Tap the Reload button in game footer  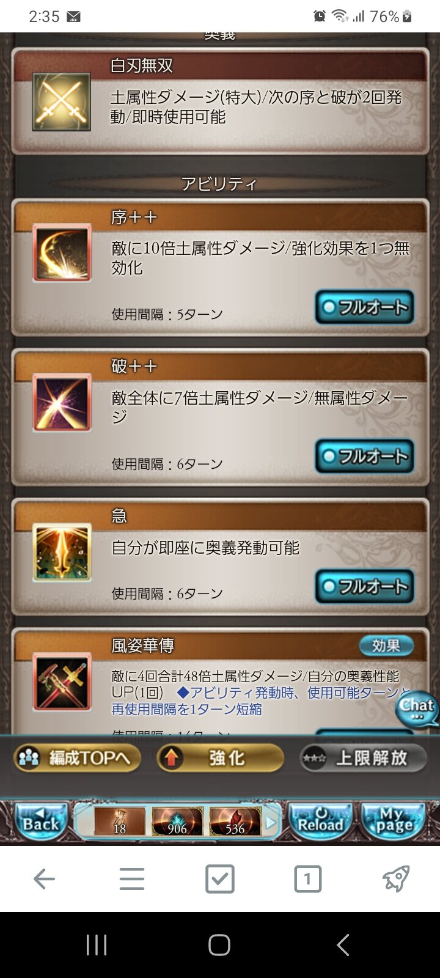pos(321,822)
